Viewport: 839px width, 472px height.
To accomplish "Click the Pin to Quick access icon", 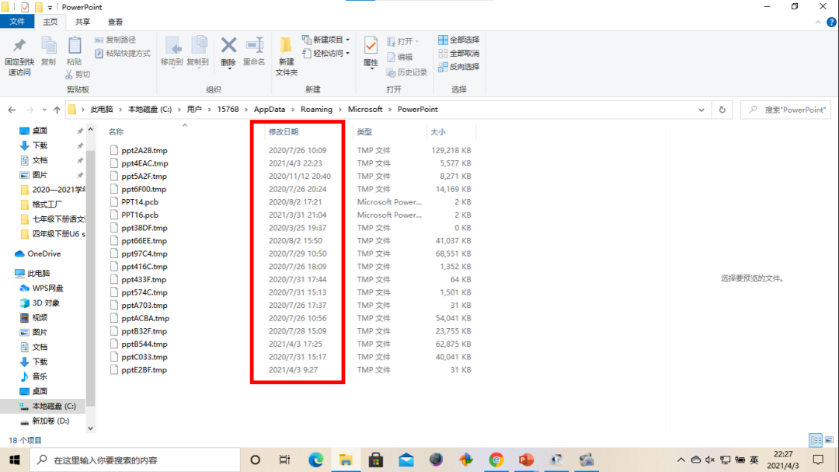I will coord(19,46).
